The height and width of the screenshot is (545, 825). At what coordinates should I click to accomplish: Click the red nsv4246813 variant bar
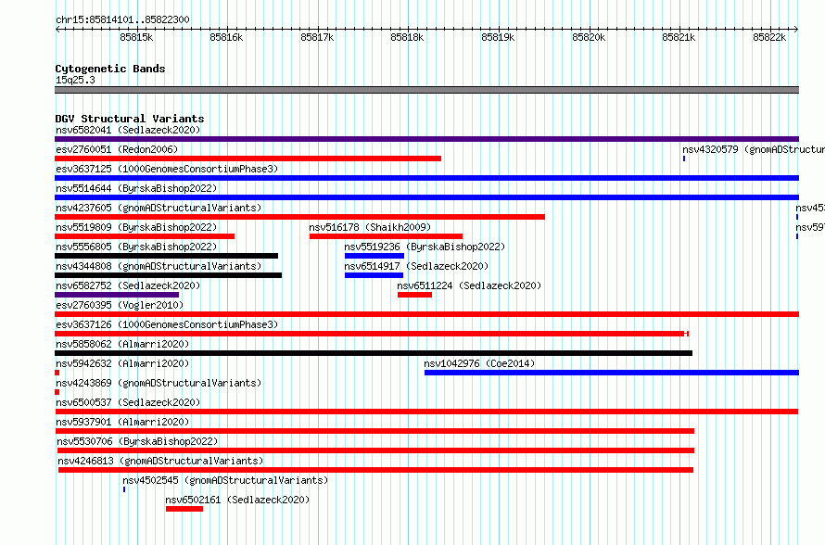tap(375, 470)
